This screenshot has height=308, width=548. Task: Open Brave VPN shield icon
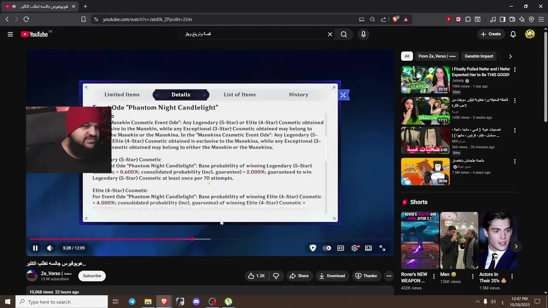point(531,19)
